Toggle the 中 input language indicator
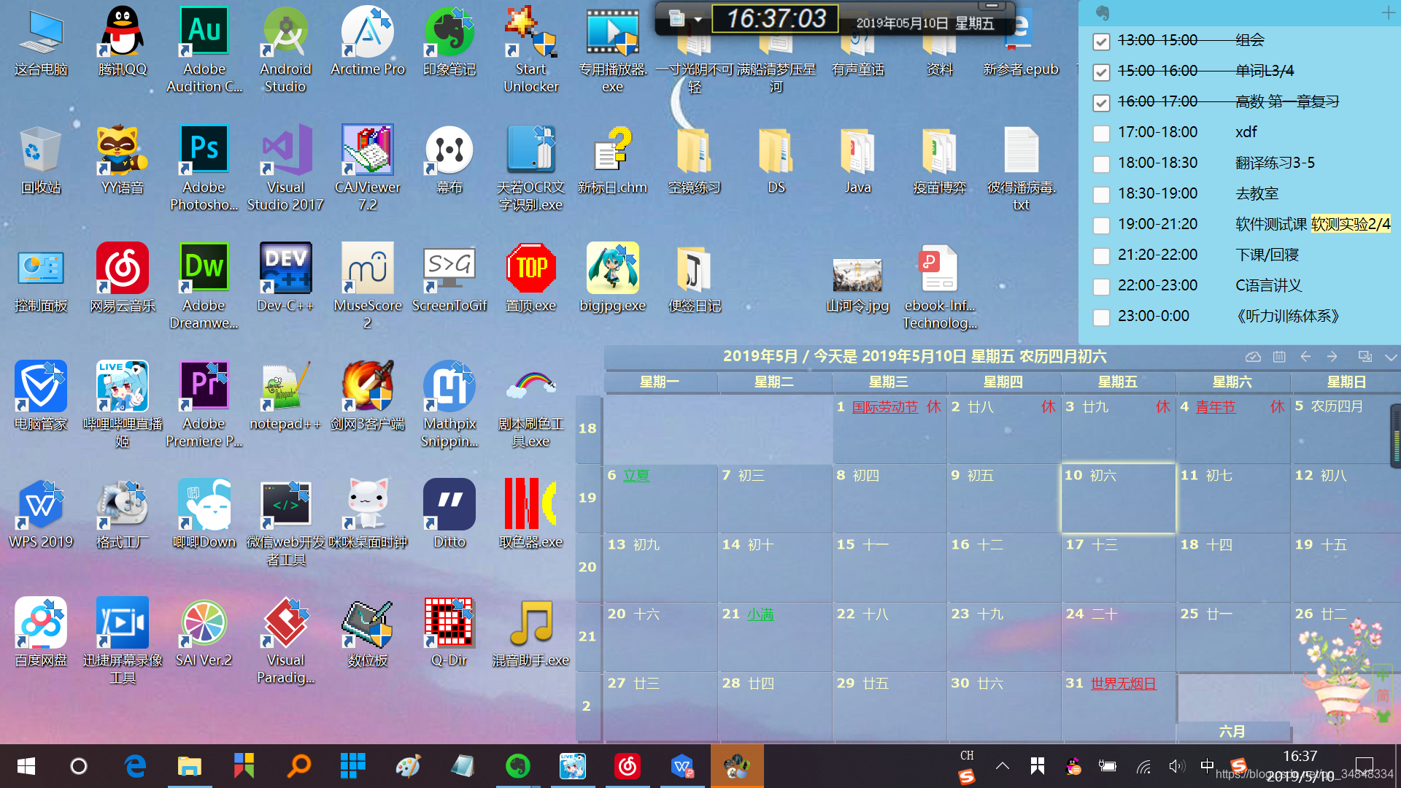Viewport: 1401px width, 788px height. (1207, 766)
